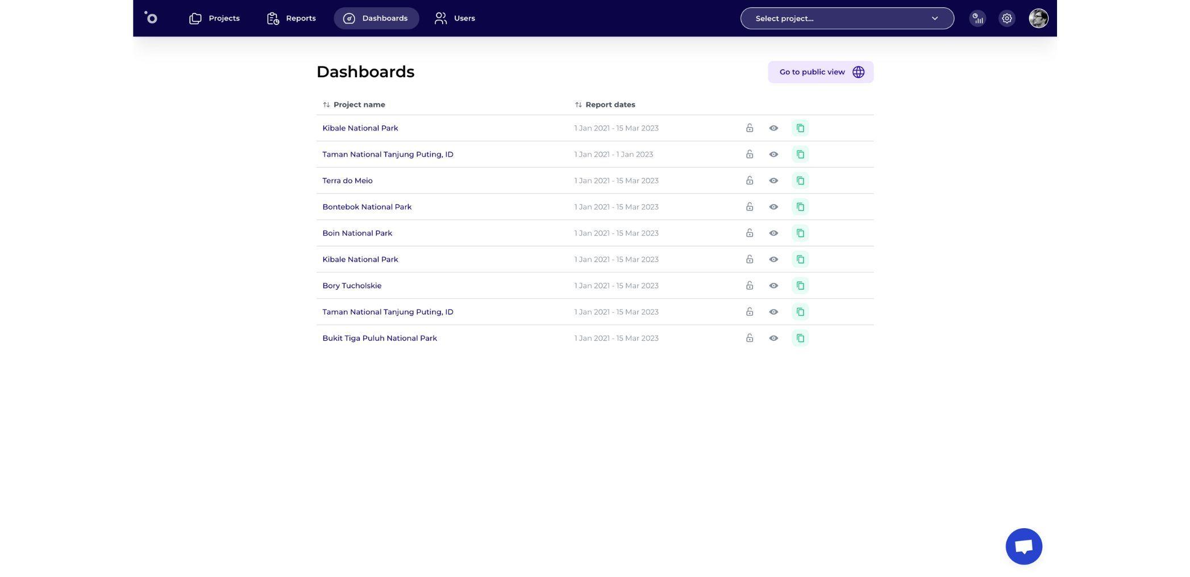This screenshot has height=577, width=1190.
Task: Toggle visibility eye for Bory Tucholskie
Action: (x=773, y=286)
